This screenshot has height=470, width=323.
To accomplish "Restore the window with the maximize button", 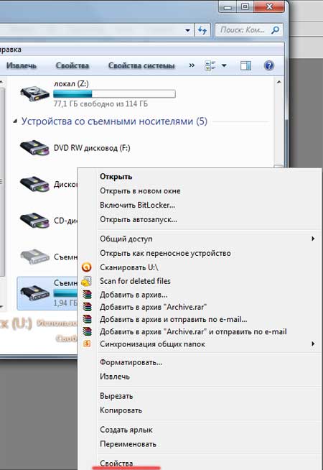I will (245, 6).
